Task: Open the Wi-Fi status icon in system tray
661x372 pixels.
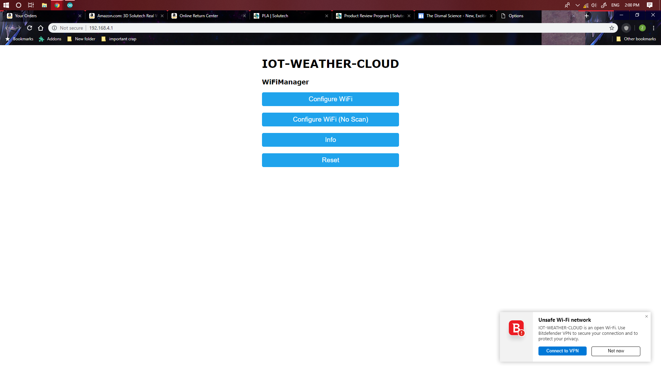Action: click(586, 5)
